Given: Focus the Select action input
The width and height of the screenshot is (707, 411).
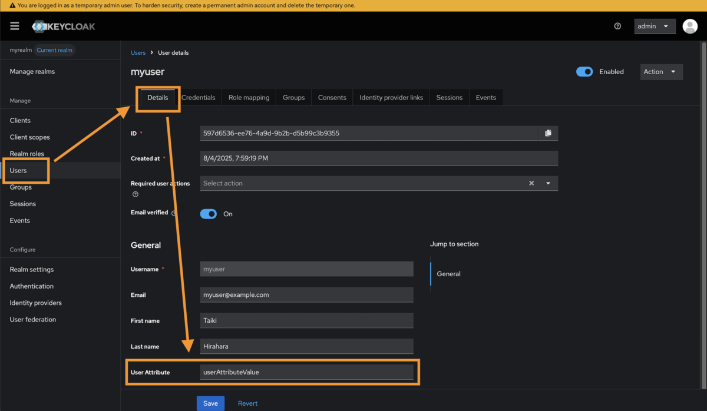Looking at the screenshot, I should click(x=362, y=183).
